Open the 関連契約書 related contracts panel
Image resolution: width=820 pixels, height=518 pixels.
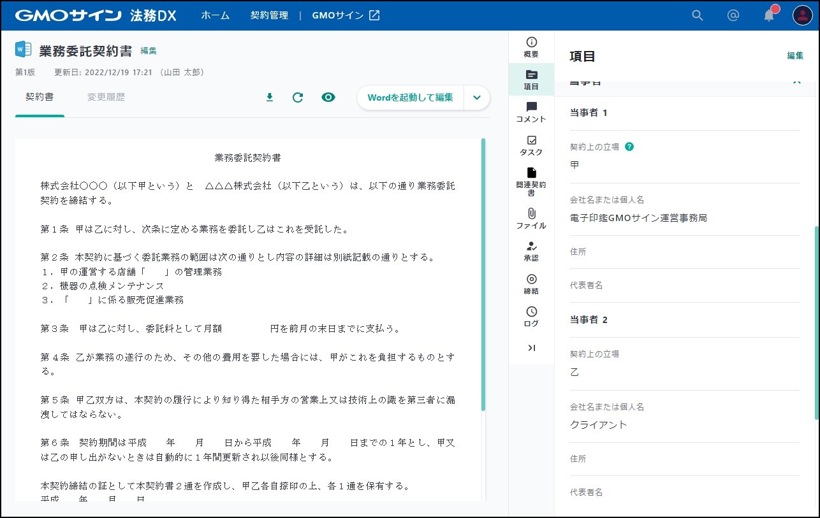531,181
